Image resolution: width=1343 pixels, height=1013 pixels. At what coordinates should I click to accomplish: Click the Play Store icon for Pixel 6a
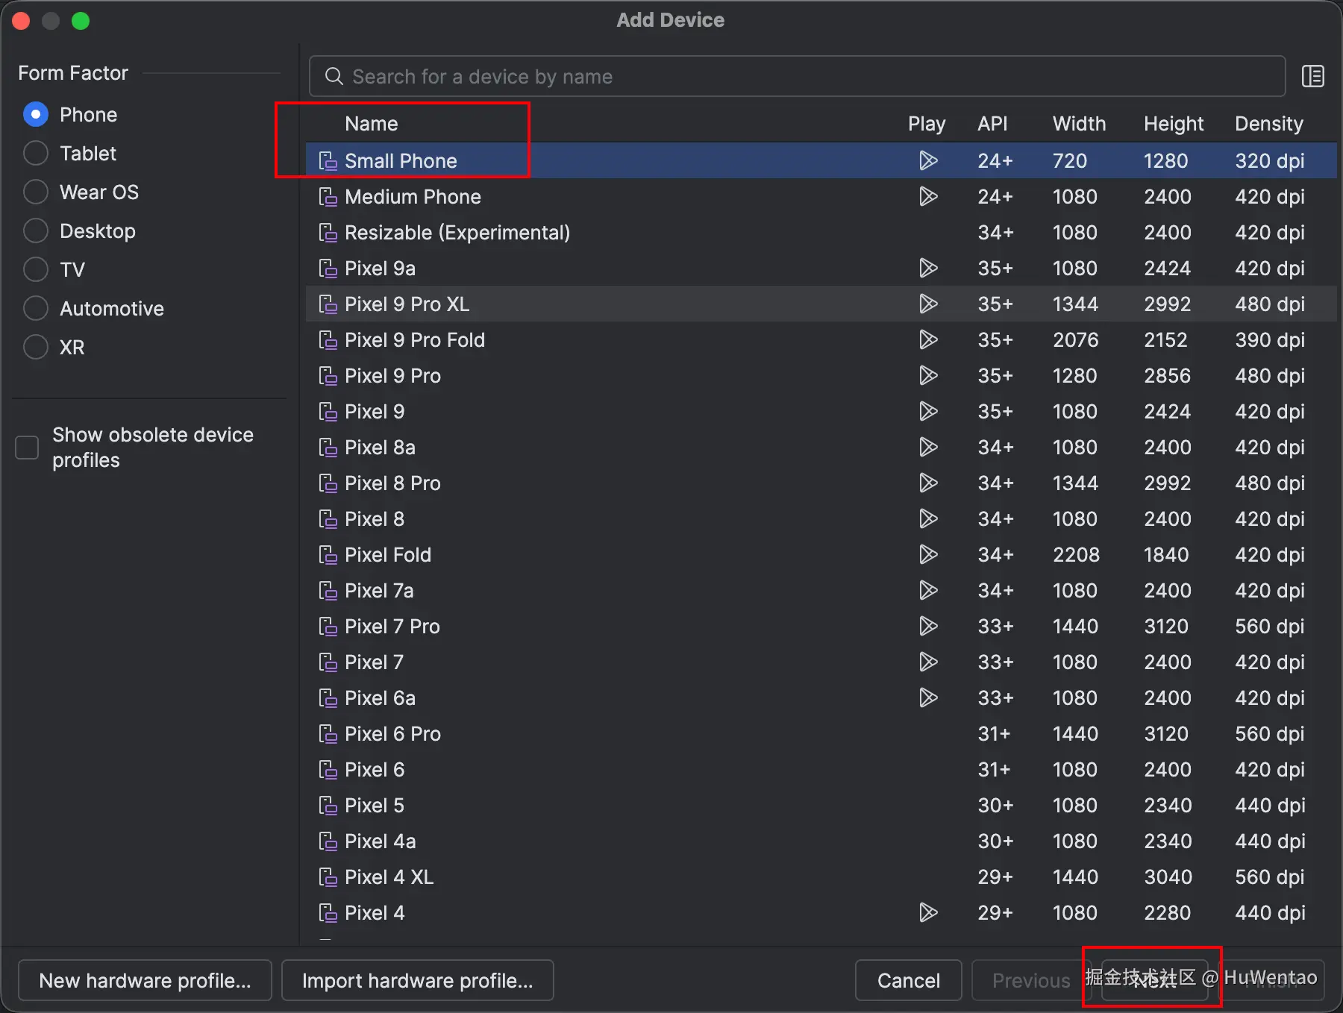click(928, 698)
